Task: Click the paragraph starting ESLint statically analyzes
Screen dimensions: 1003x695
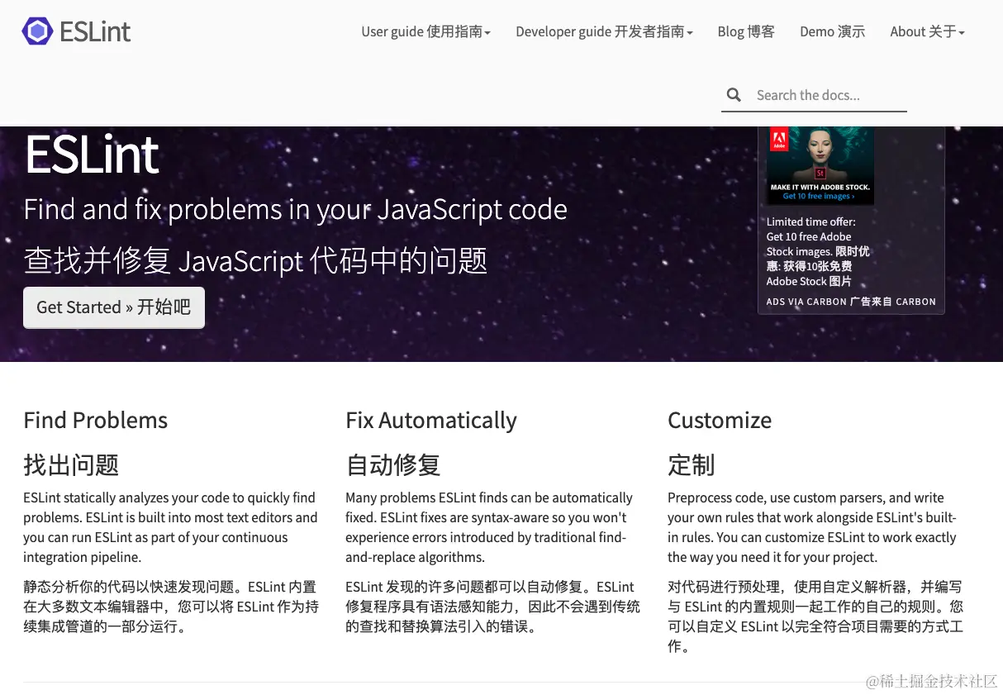Action: [x=171, y=527]
